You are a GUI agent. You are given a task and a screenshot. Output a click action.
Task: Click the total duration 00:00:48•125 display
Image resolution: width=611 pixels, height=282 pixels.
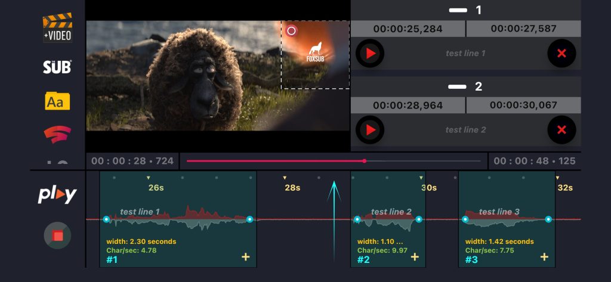(535, 161)
